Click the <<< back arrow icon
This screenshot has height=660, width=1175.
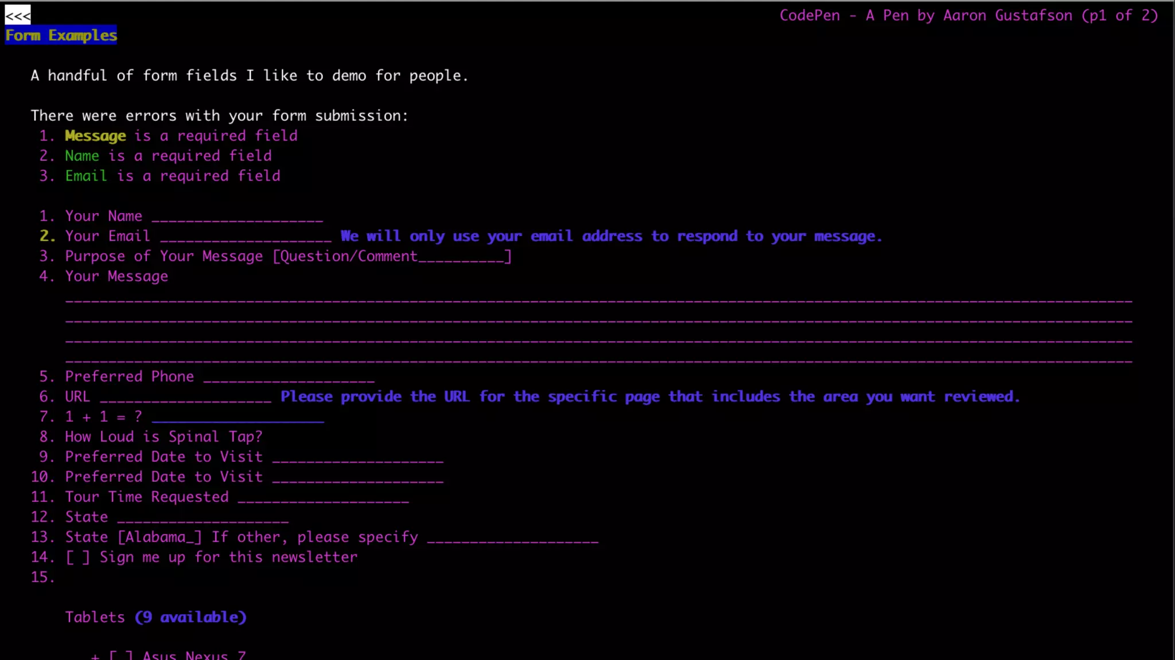click(x=18, y=15)
